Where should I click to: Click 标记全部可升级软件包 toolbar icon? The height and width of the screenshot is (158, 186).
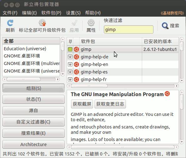42,23
